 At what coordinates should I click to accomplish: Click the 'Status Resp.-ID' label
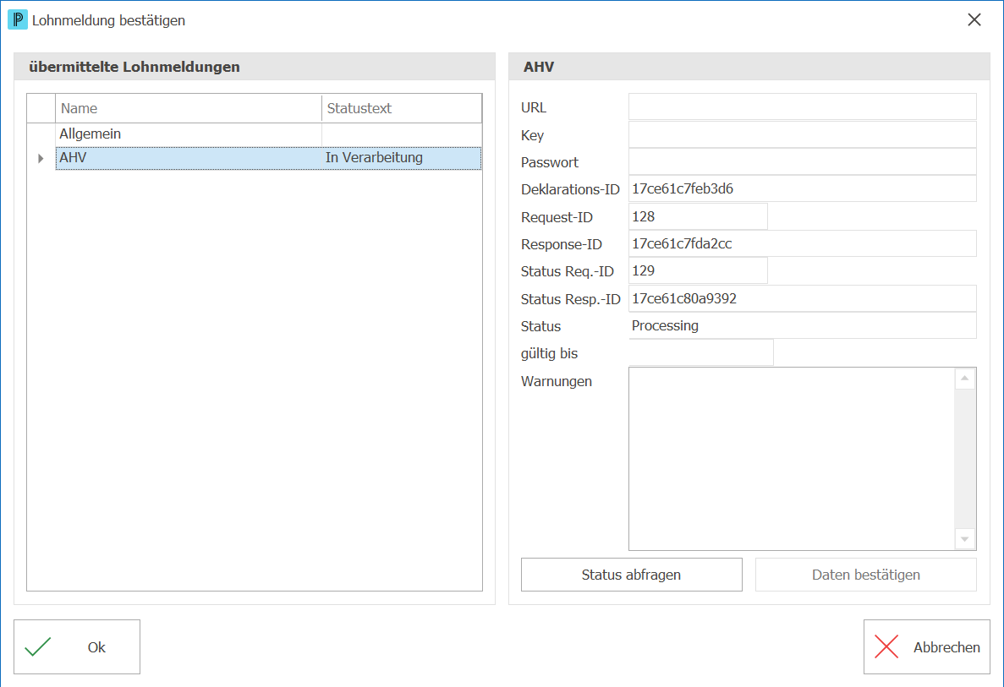571,299
